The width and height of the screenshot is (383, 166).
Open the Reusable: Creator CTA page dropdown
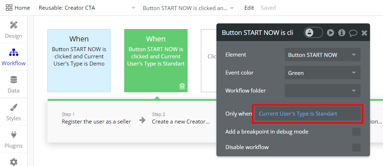coord(87,8)
